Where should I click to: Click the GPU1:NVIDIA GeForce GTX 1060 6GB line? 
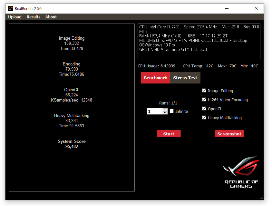[x=173, y=50]
